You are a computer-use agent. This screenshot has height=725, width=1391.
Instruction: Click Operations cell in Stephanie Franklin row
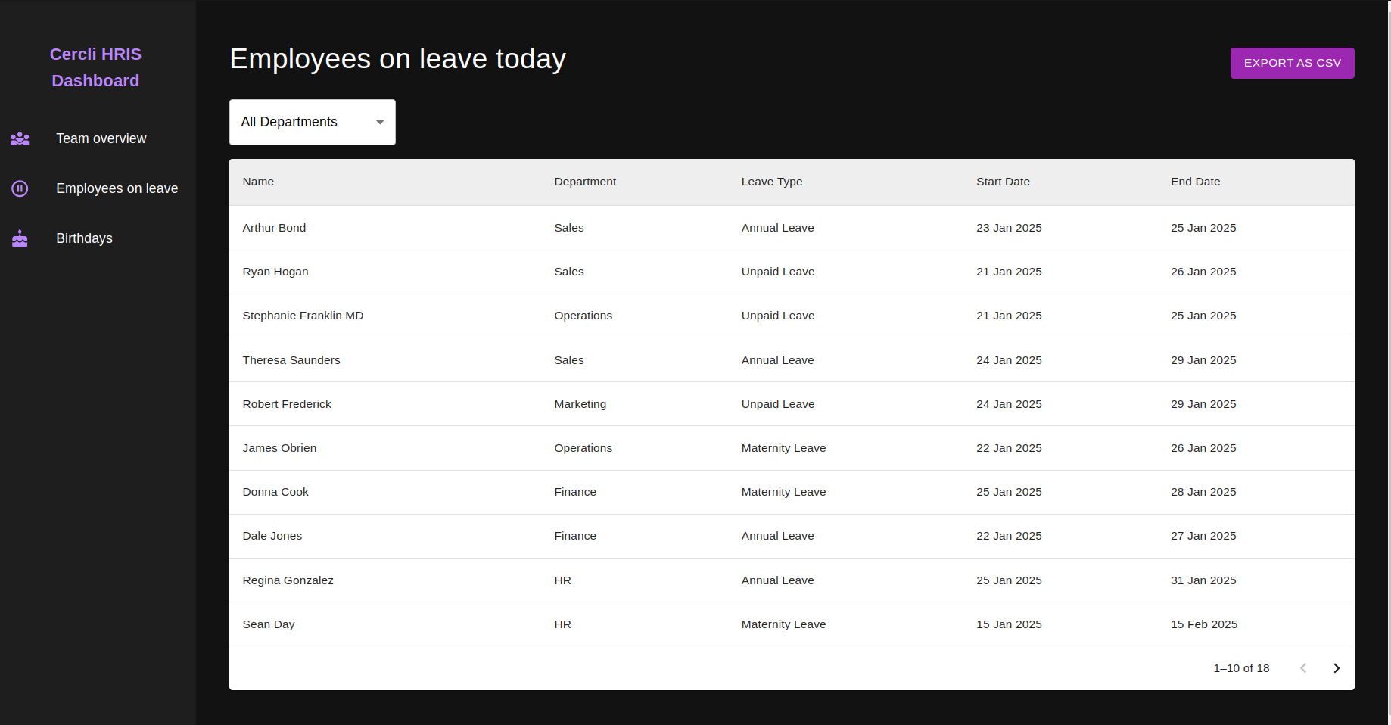pyautogui.click(x=583, y=316)
